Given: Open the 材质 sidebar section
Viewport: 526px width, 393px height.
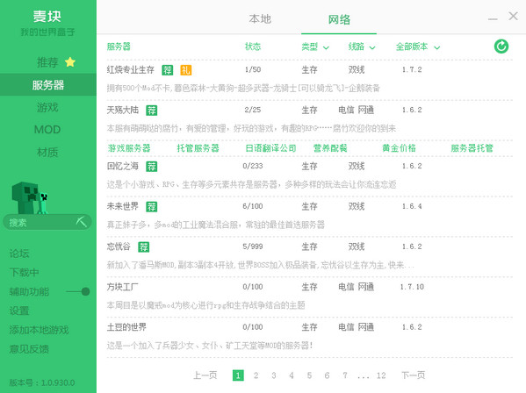Looking at the screenshot, I should (x=48, y=152).
